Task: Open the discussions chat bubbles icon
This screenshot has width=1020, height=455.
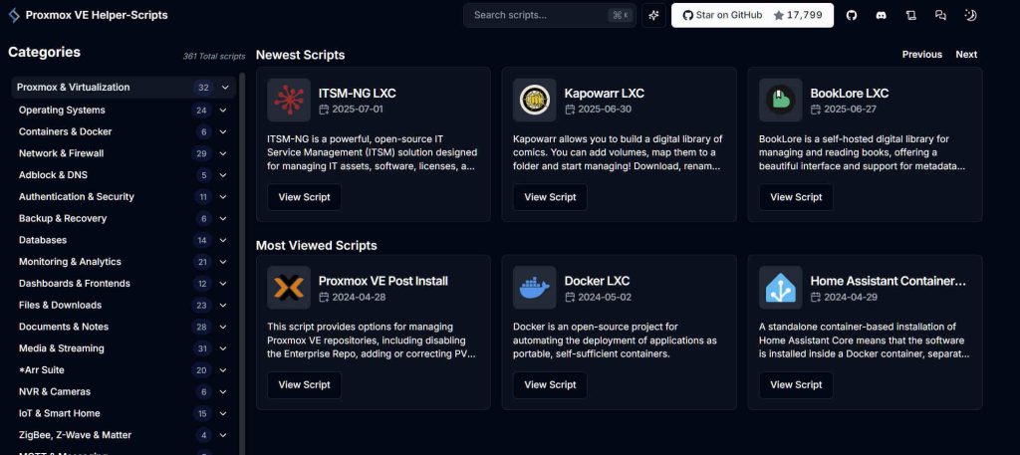Action: pyautogui.click(x=940, y=15)
